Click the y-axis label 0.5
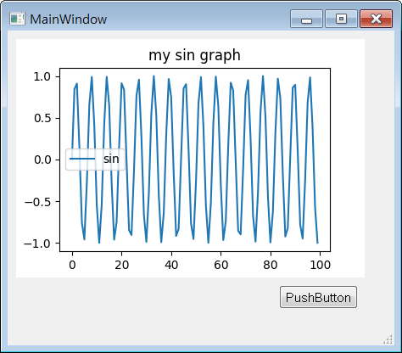Viewport: 402px width, 353px height. pos(42,118)
